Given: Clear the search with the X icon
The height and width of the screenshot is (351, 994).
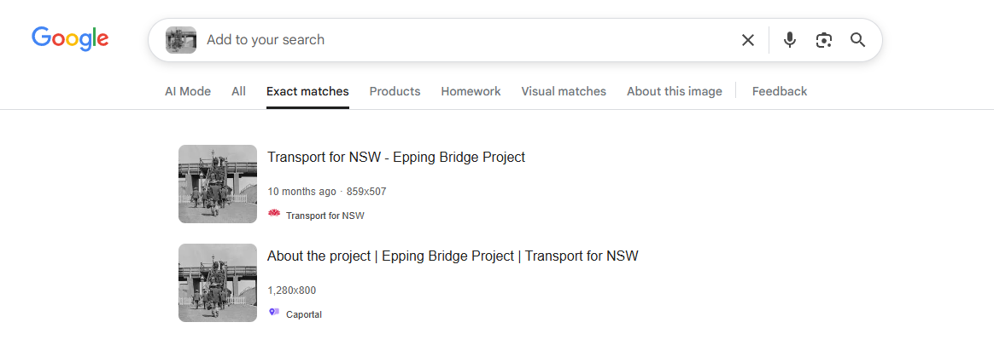Looking at the screenshot, I should coord(748,40).
